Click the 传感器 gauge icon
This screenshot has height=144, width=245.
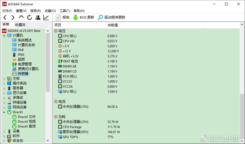point(14,74)
